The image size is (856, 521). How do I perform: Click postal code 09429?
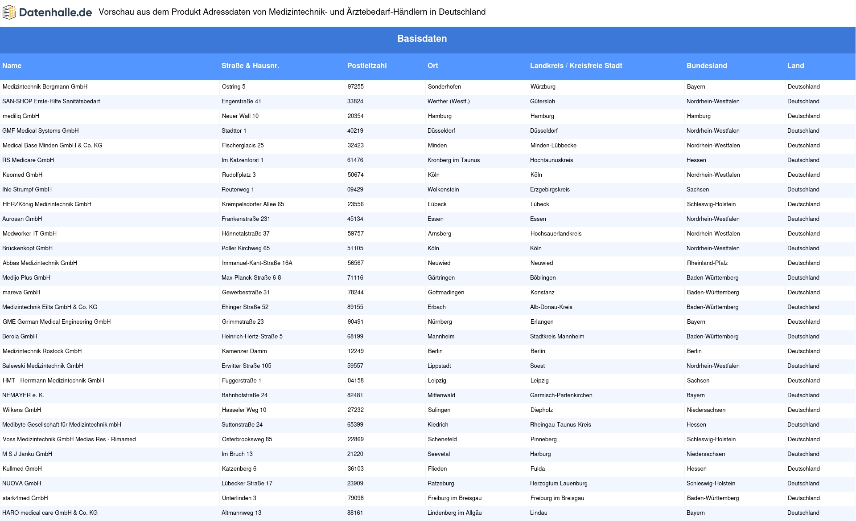coord(355,190)
